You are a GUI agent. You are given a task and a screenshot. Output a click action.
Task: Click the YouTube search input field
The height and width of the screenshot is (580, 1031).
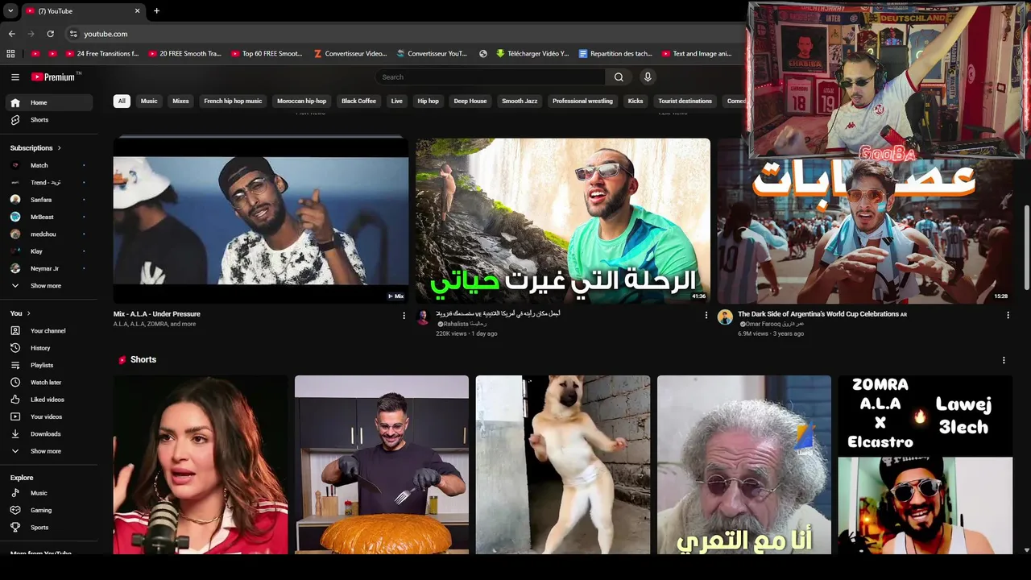point(490,77)
